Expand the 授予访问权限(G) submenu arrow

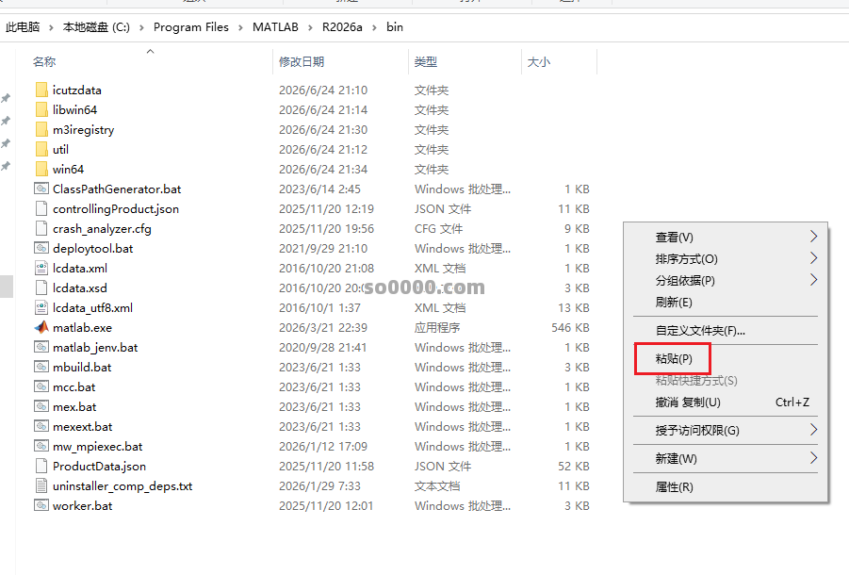(x=813, y=430)
